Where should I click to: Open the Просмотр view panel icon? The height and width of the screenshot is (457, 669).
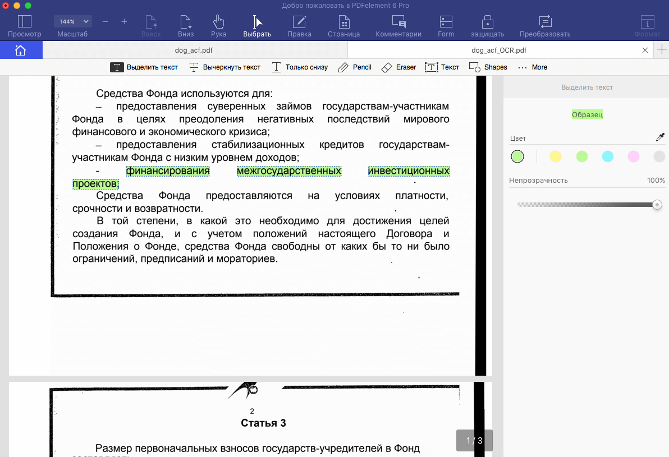(x=24, y=26)
